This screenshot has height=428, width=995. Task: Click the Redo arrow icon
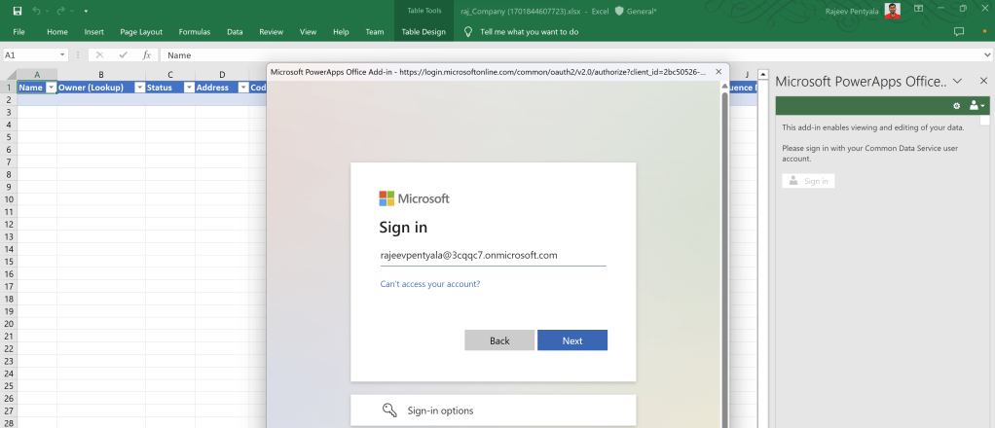coord(62,10)
